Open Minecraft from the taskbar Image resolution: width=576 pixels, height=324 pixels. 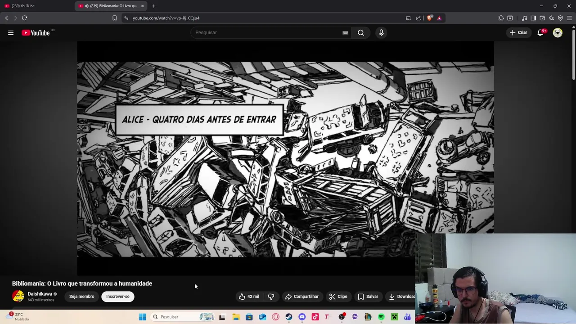[x=394, y=317]
